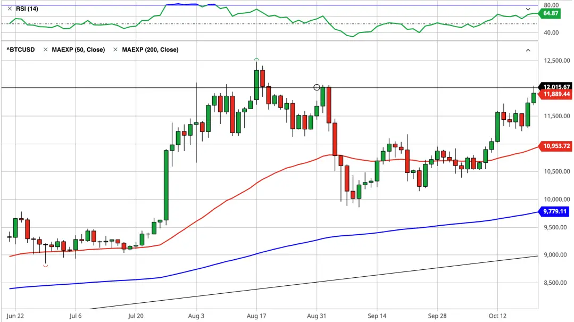Remove the MAEXP (200, Close) overlay

(x=115, y=49)
